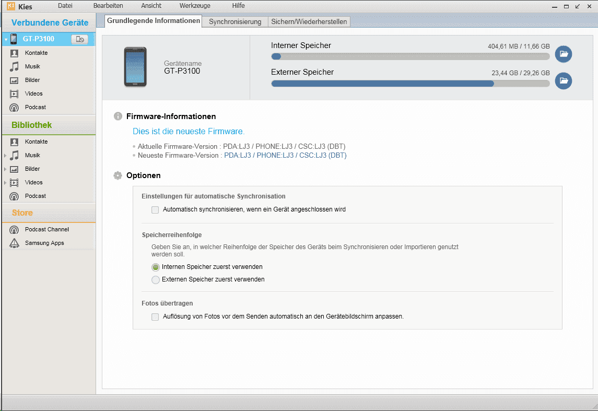Open the Bearbeiten menu
Viewport: 598px width, 411px height.
[x=108, y=6]
